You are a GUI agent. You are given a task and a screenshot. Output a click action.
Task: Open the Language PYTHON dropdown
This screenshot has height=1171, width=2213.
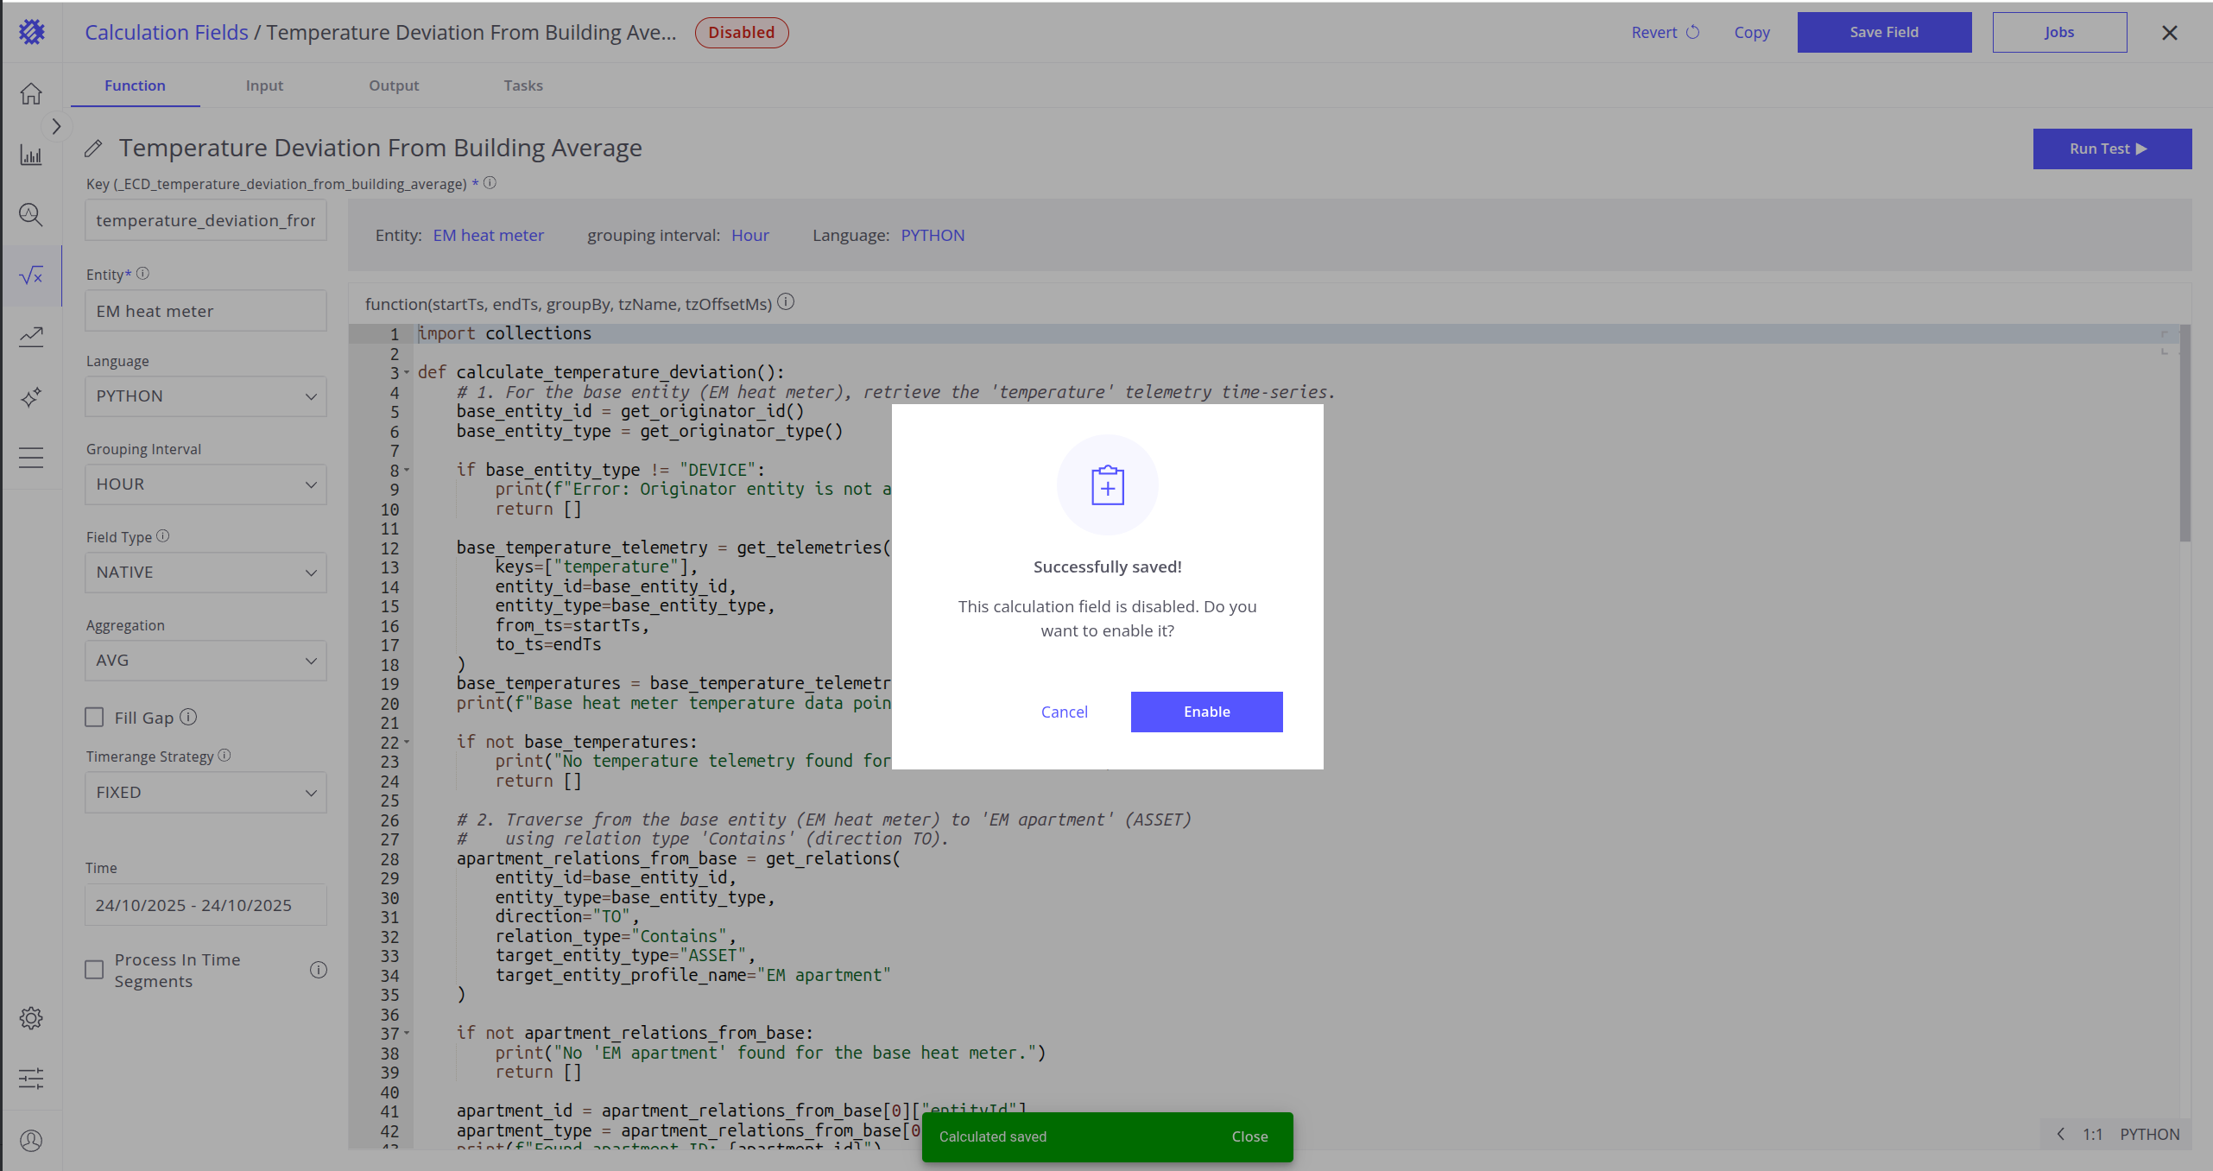coord(205,396)
